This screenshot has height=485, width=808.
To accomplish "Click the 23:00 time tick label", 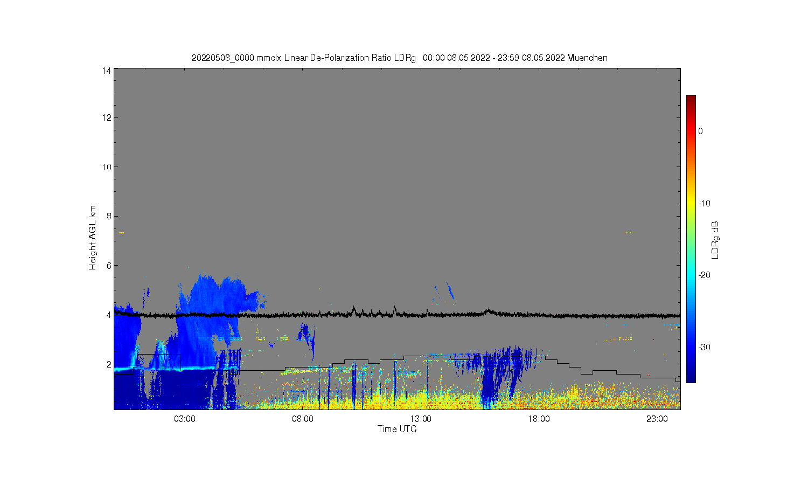I will coord(657,419).
